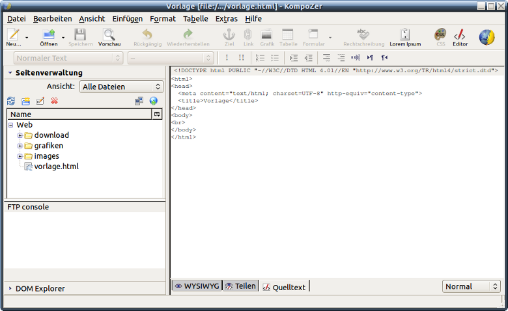Click the bulleted list icon
This screenshot has width=508, height=311.
coord(275,58)
